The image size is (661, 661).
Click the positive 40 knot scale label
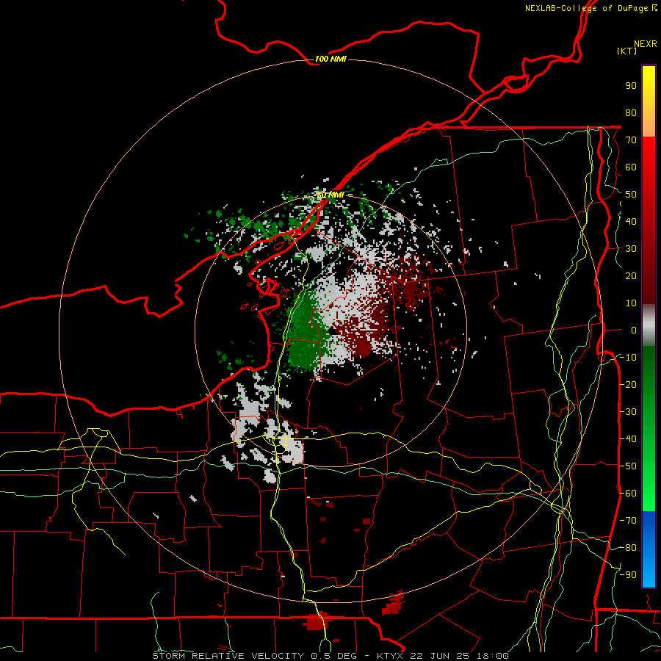pos(631,222)
